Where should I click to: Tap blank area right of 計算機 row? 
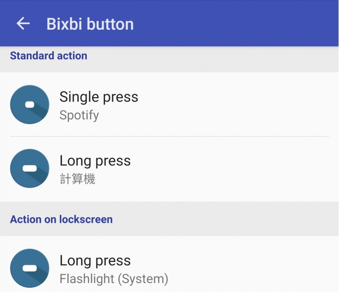[x=216, y=179]
